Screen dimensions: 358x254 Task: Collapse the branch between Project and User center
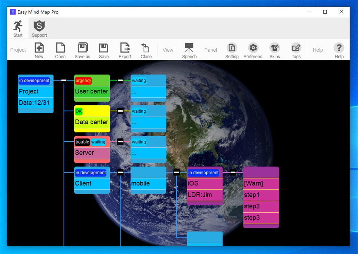coord(64,80)
